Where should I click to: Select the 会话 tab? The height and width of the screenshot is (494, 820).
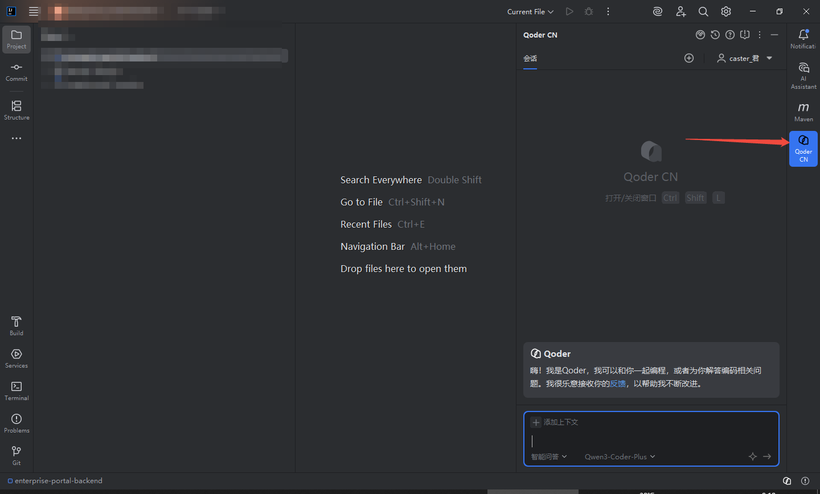pos(530,59)
